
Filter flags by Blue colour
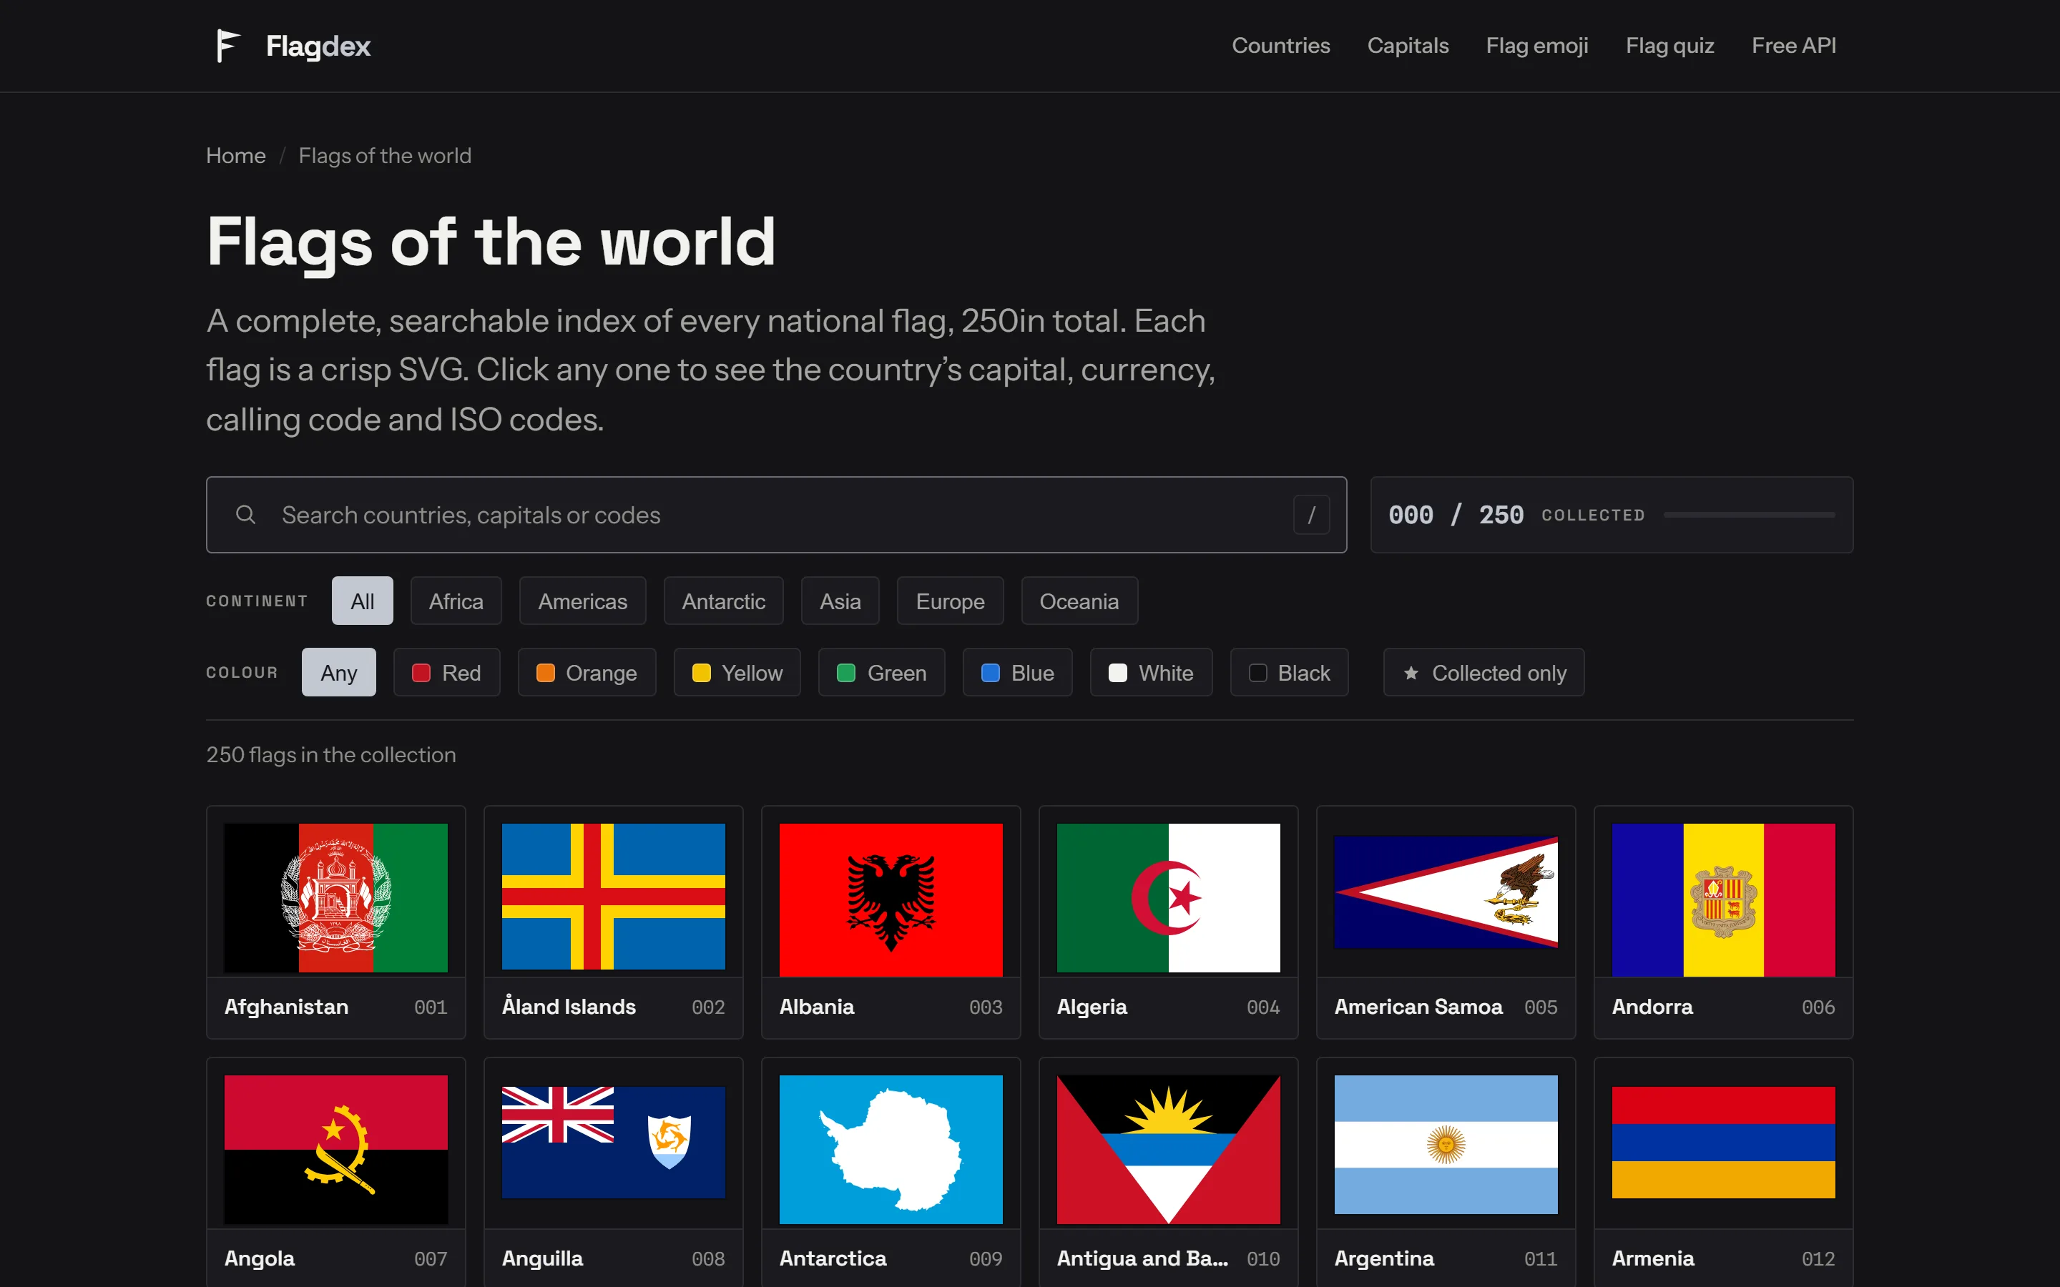tap(1017, 672)
